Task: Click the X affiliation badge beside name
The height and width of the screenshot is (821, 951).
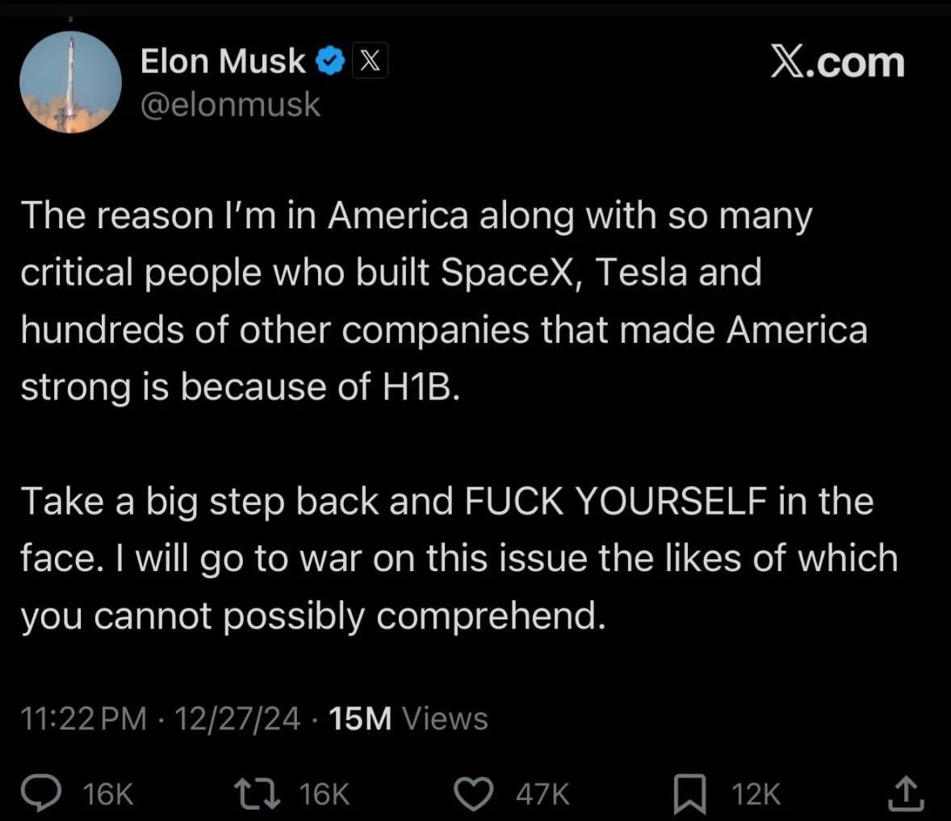Action: pyautogui.click(x=370, y=60)
